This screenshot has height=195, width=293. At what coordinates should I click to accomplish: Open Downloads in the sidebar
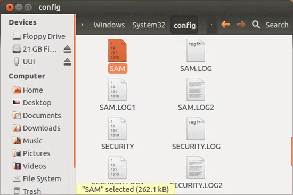tap(42, 128)
